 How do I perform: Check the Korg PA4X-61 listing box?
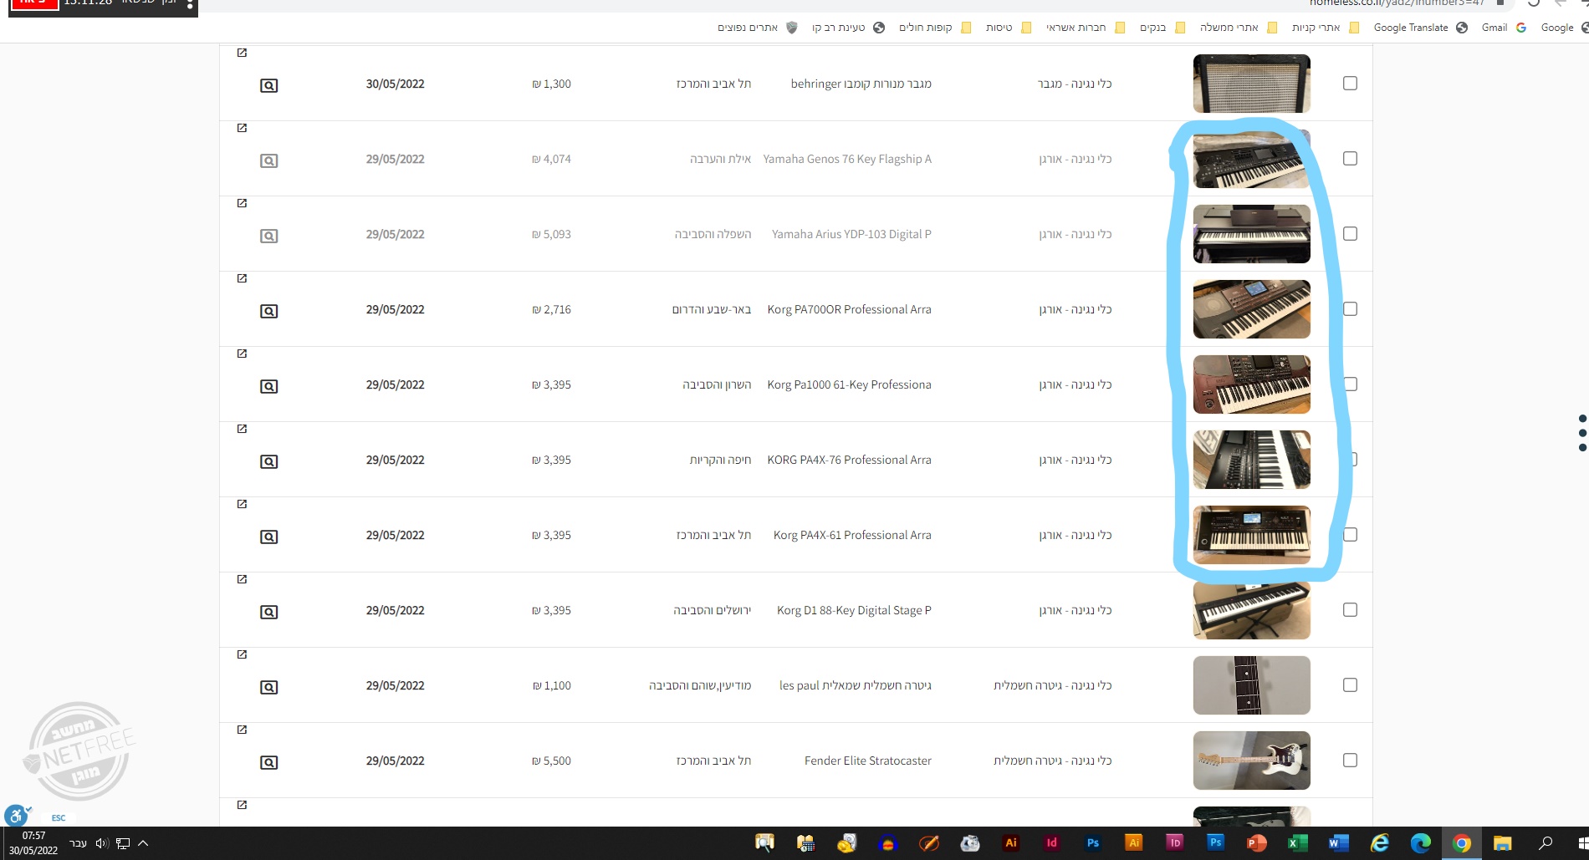[1350, 535]
